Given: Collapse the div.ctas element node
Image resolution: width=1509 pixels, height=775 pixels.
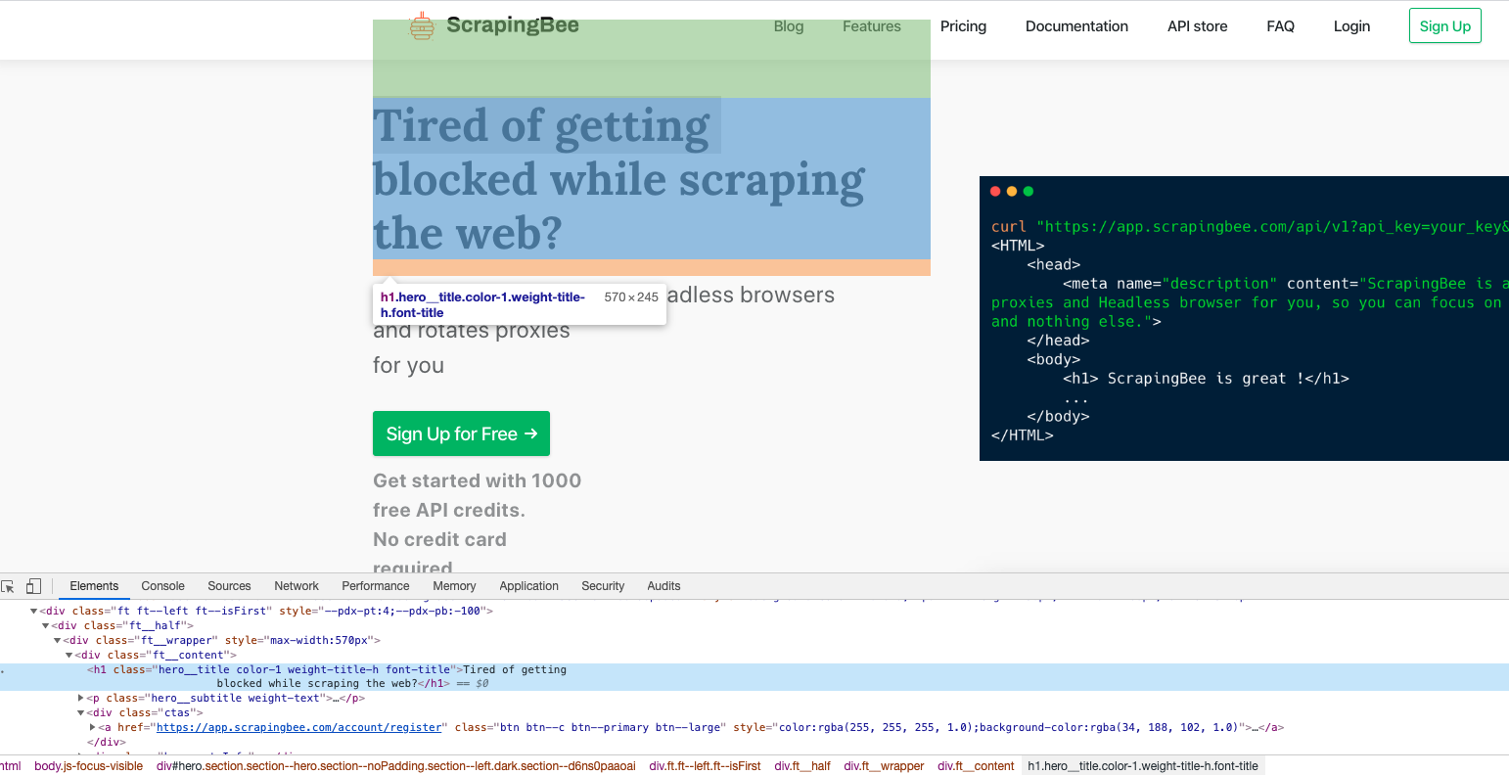Looking at the screenshot, I should [x=79, y=712].
